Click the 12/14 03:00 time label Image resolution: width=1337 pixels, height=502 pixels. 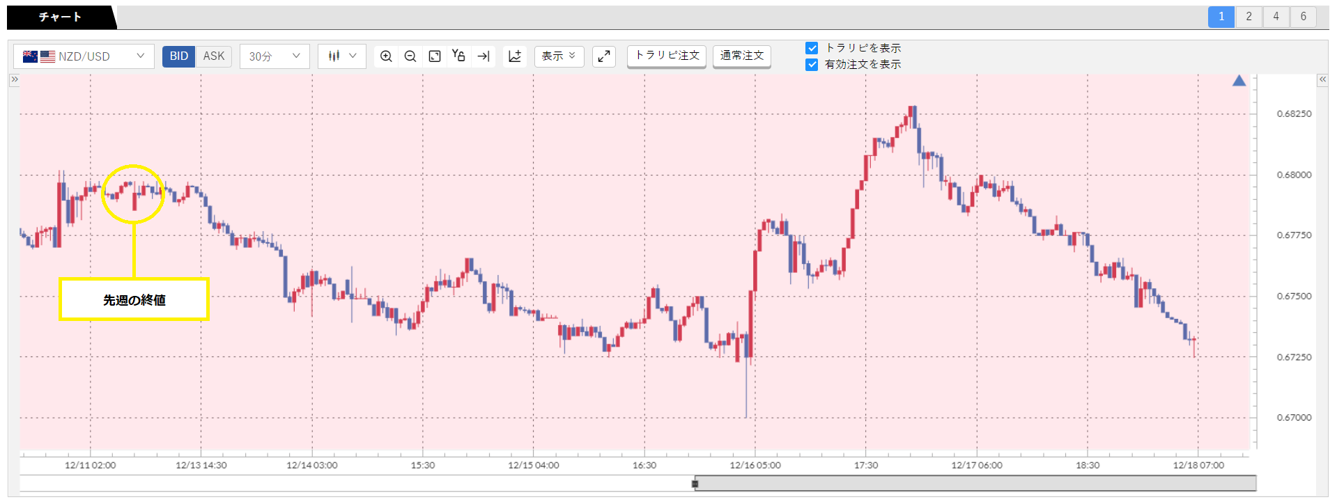click(312, 465)
